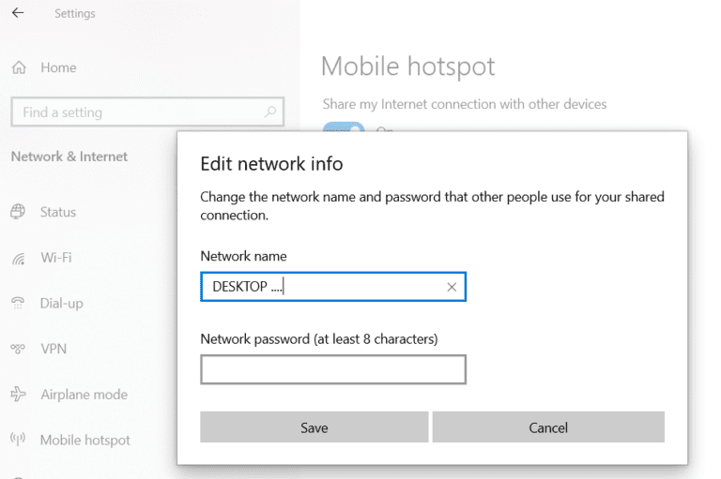Open the VPN settings page
The width and height of the screenshot is (721, 479).
(x=54, y=349)
